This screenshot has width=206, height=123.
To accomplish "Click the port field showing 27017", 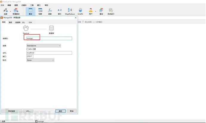I will 30,56.
